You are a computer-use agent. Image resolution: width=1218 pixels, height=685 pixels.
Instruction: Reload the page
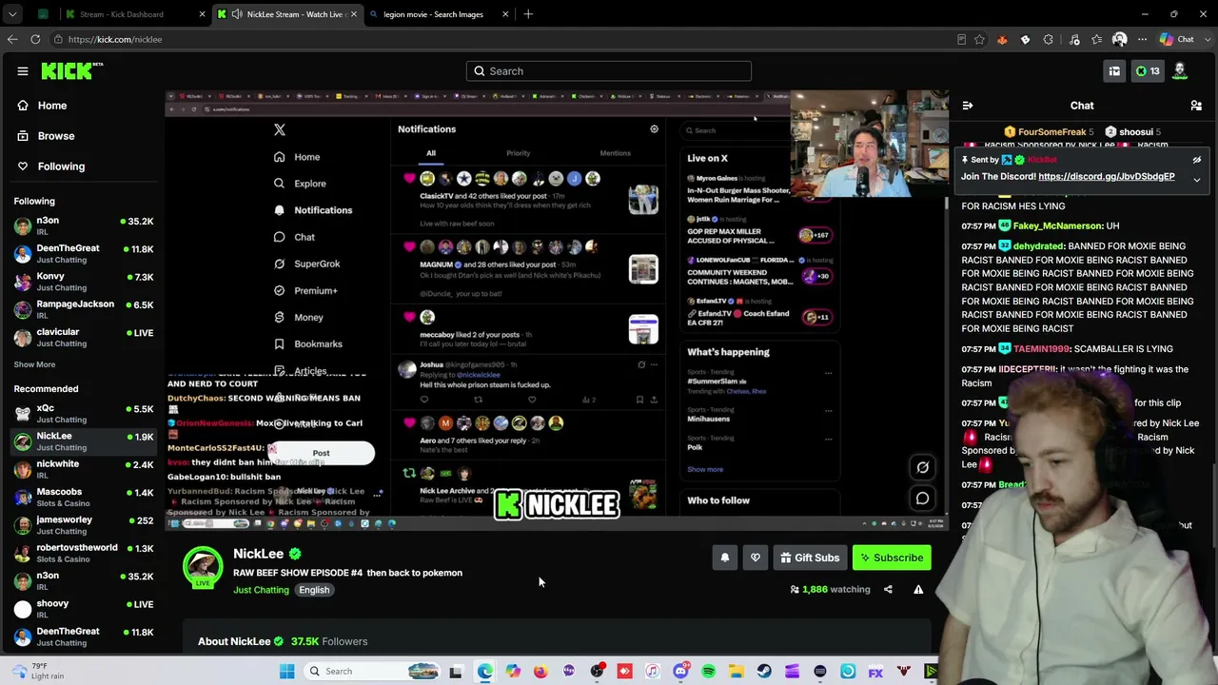pos(35,39)
